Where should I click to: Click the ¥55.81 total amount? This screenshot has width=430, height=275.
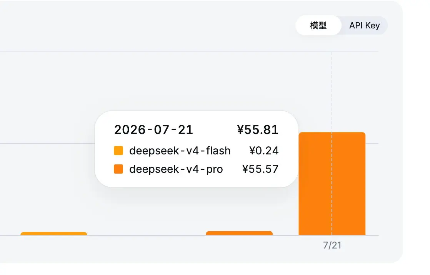258,130
